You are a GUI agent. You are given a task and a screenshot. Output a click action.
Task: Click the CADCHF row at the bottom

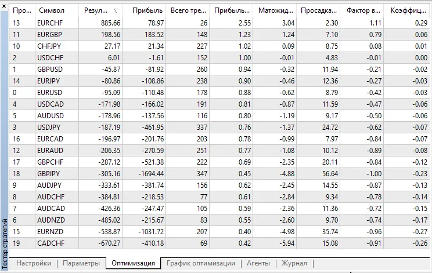tap(51, 243)
